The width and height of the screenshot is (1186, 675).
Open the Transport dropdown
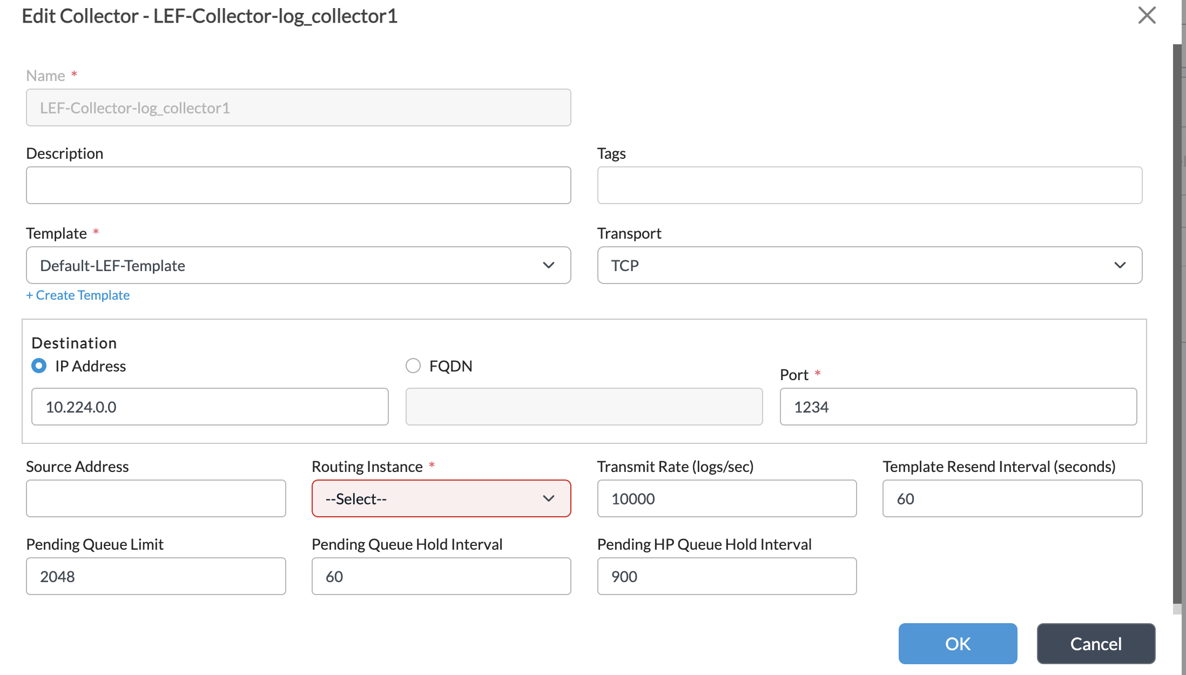869,265
